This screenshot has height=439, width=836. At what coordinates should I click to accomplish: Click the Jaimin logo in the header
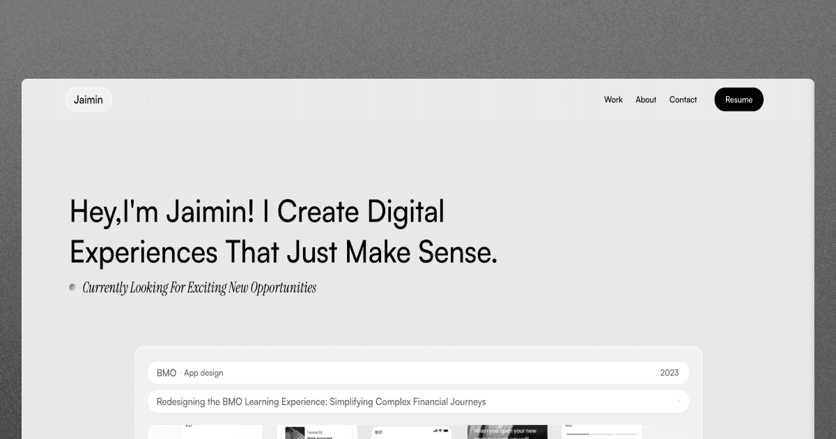pyautogui.click(x=88, y=99)
